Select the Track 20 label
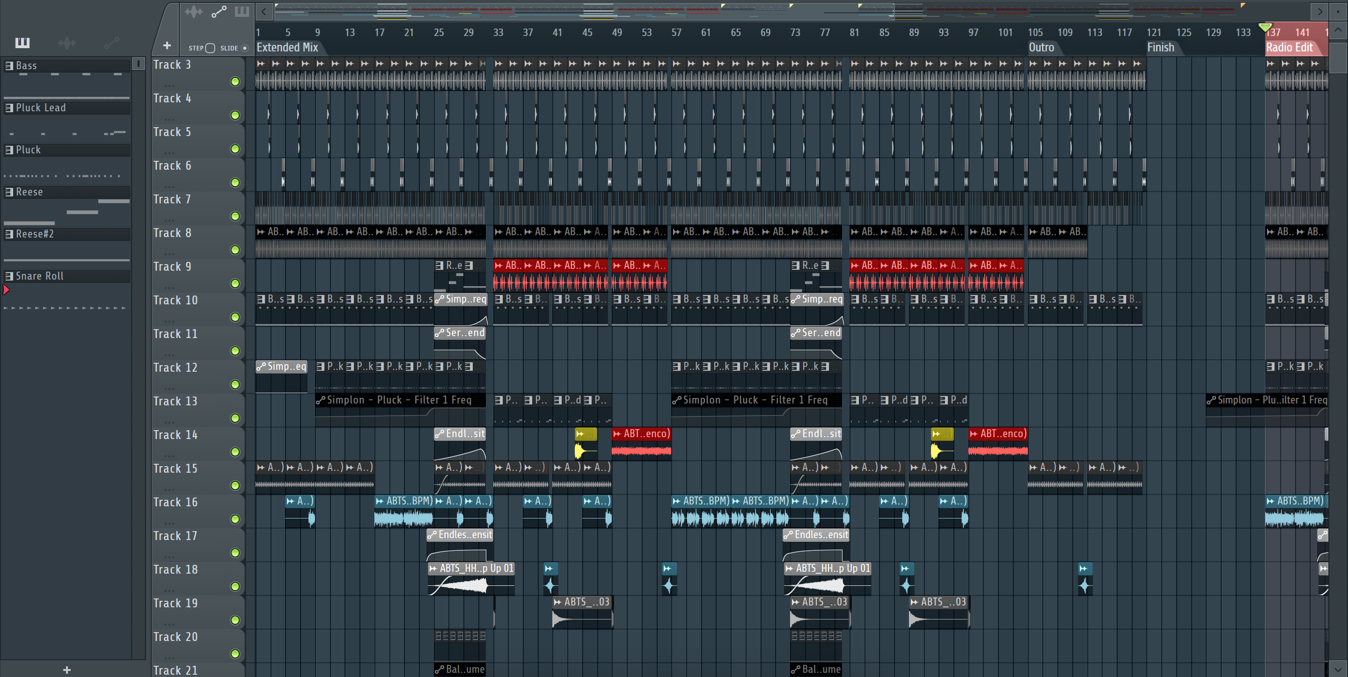 click(176, 637)
